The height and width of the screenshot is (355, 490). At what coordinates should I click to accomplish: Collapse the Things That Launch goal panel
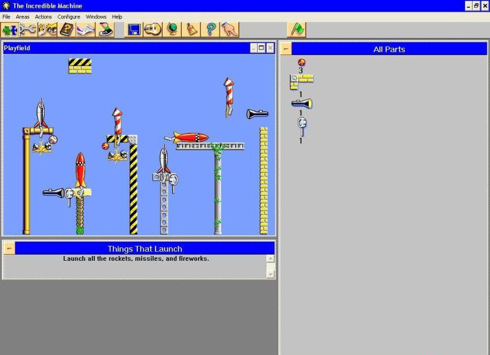9,248
